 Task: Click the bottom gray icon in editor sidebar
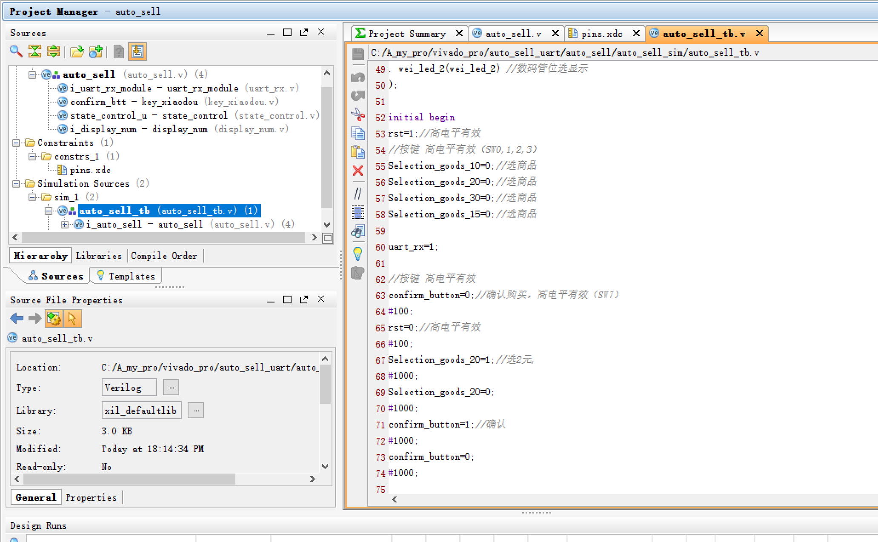pyautogui.click(x=358, y=273)
